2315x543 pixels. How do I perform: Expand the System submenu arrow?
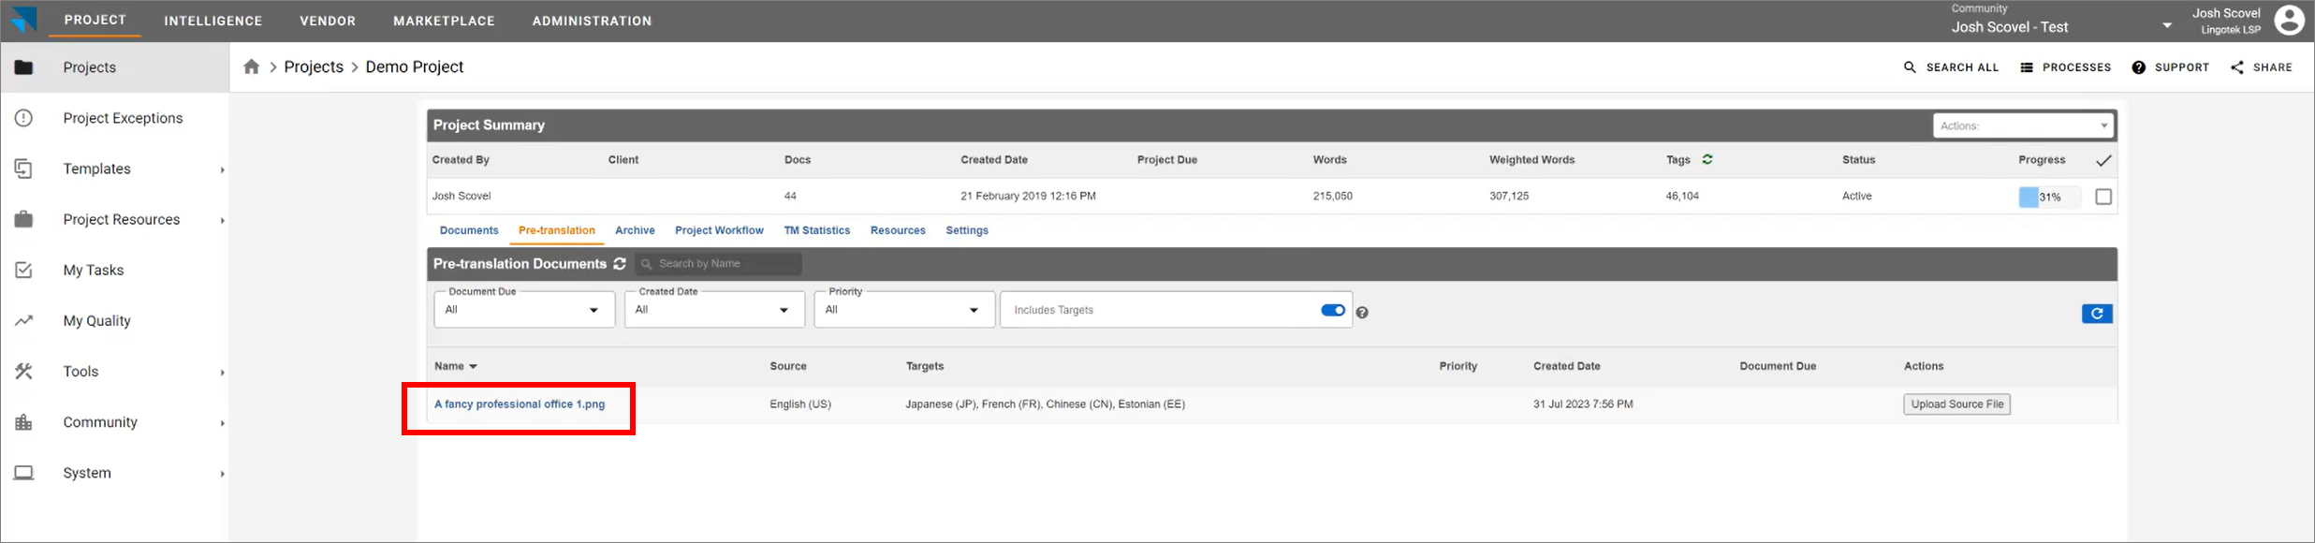(x=222, y=474)
